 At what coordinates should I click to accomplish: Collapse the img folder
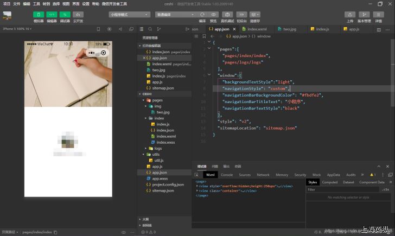coord(164,106)
